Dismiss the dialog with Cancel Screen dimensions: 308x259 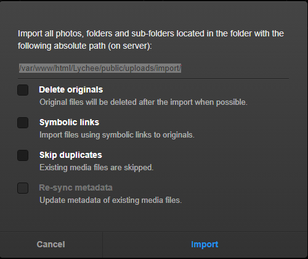[x=51, y=245]
